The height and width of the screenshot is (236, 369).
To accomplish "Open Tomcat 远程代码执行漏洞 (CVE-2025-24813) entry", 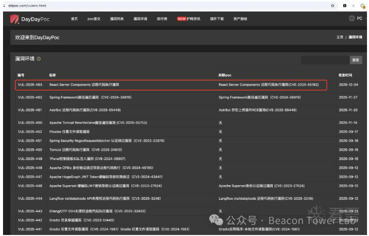I will 86,149.
